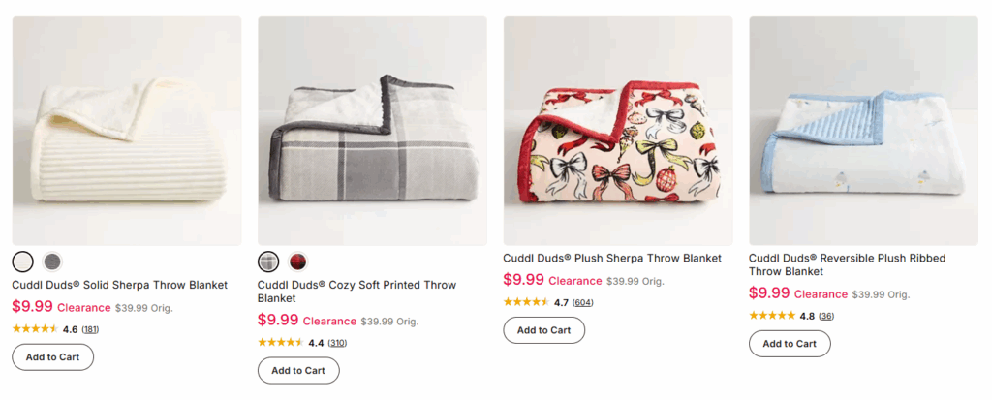Screen dimensions: 992x400
Task: Open Cuddl Duds Plush Sherpa Throw Blanket title
Action: pyautogui.click(x=612, y=259)
